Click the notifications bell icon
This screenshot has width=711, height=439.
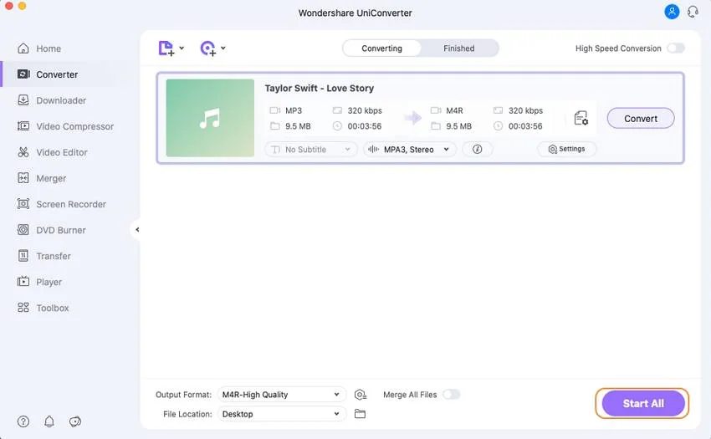pyautogui.click(x=49, y=421)
